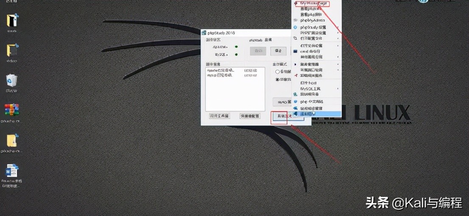Visit php 中文网站 from the menu

[x=316, y=102]
